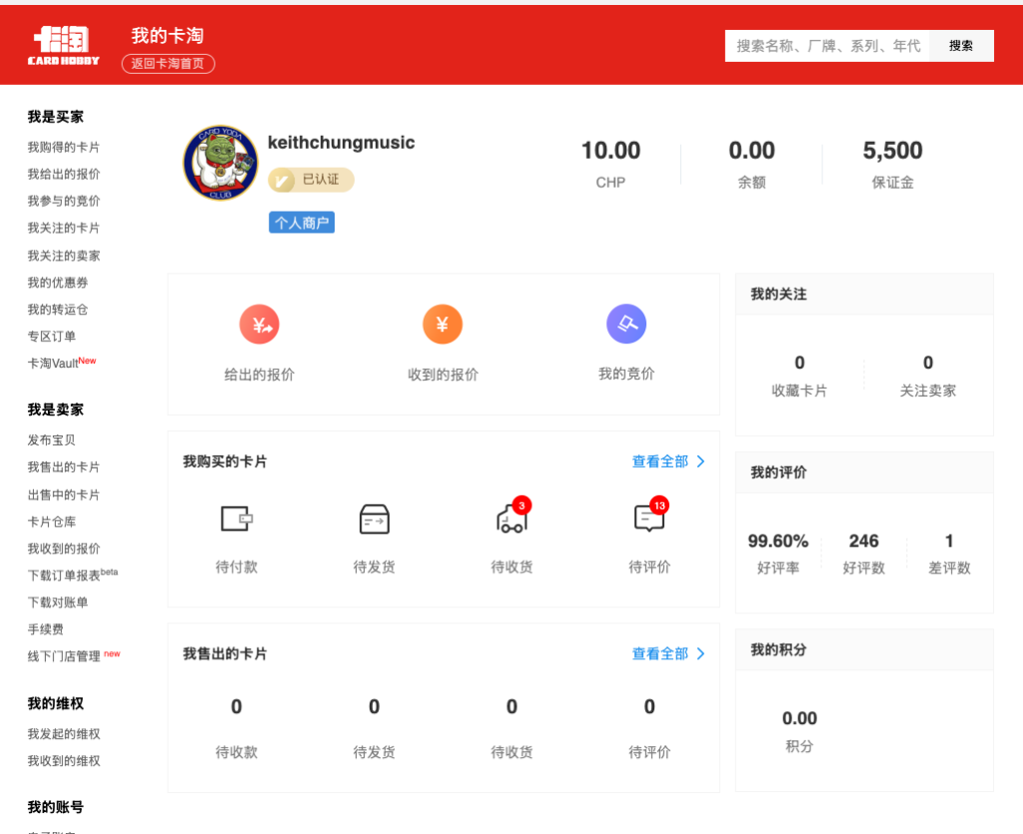Expand 查看全部 for 我购买的卡片
The height and width of the screenshot is (834, 1023).
tap(667, 461)
